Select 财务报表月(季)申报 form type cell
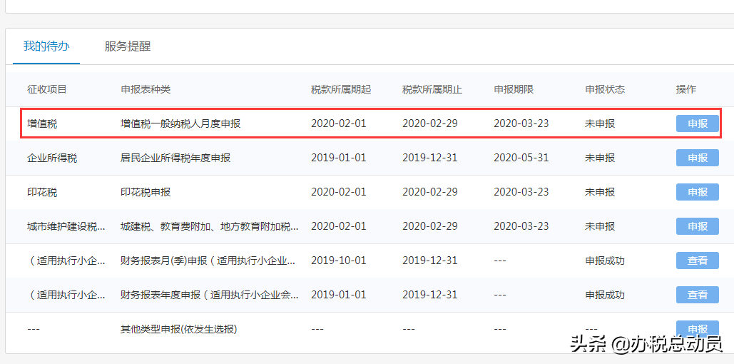The height and width of the screenshot is (364, 734). 208,261
